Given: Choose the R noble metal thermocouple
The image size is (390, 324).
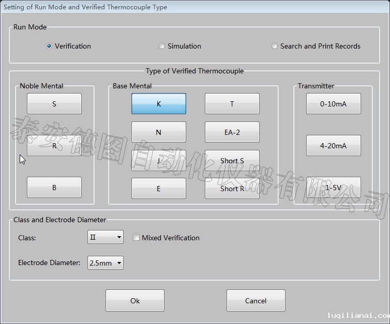Looking at the screenshot, I should (54, 146).
